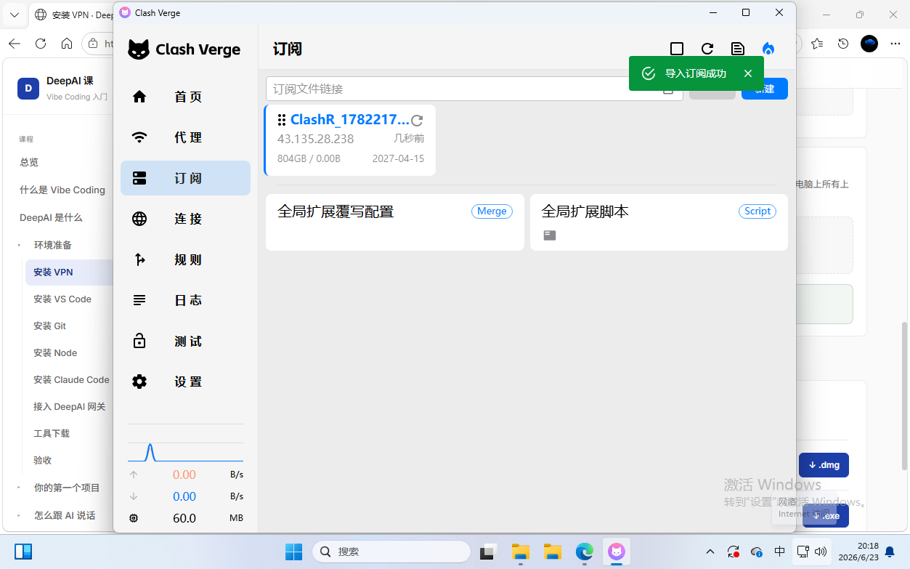The width and height of the screenshot is (910, 569).
Task: Click the Script tag on global script
Action: point(757,211)
